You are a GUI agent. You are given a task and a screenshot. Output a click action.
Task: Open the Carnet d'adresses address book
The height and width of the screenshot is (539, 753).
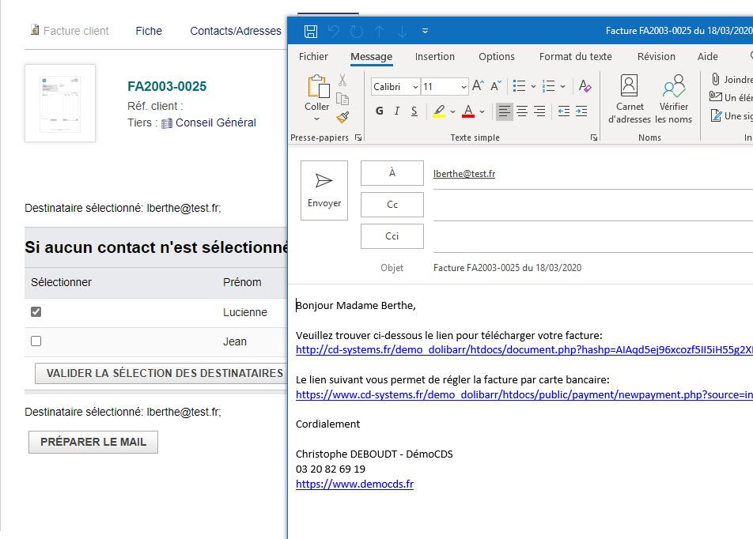[x=629, y=99]
